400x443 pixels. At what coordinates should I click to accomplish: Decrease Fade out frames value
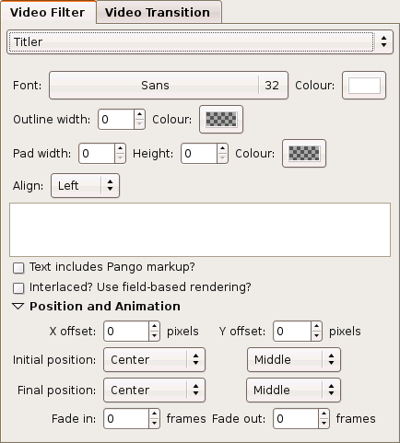(x=324, y=423)
